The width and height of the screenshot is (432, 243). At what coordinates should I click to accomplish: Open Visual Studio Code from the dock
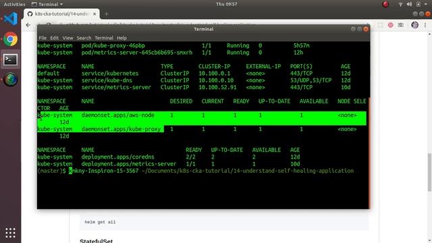[11, 19]
